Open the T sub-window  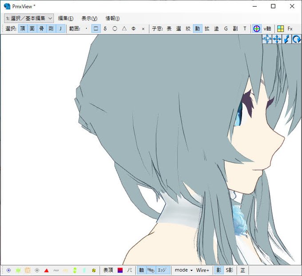click(245, 29)
